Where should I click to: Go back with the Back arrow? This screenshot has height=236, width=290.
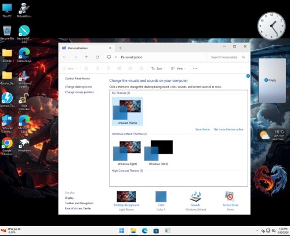(64, 57)
